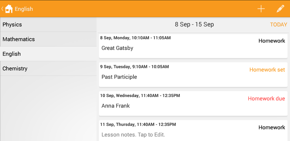Open Anna Frank lesson notes
Image resolution: width=290 pixels, height=141 pixels.
click(x=116, y=106)
